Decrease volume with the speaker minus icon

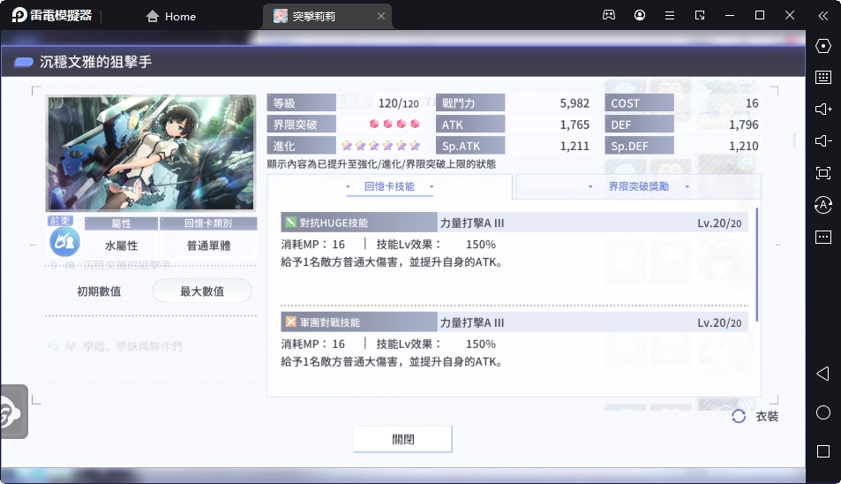point(823,140)
